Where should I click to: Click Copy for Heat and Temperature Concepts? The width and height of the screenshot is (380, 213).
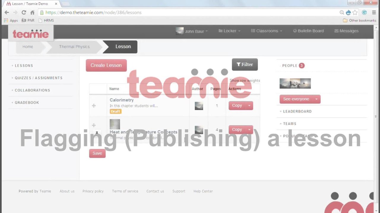click(x=237, y=130)
